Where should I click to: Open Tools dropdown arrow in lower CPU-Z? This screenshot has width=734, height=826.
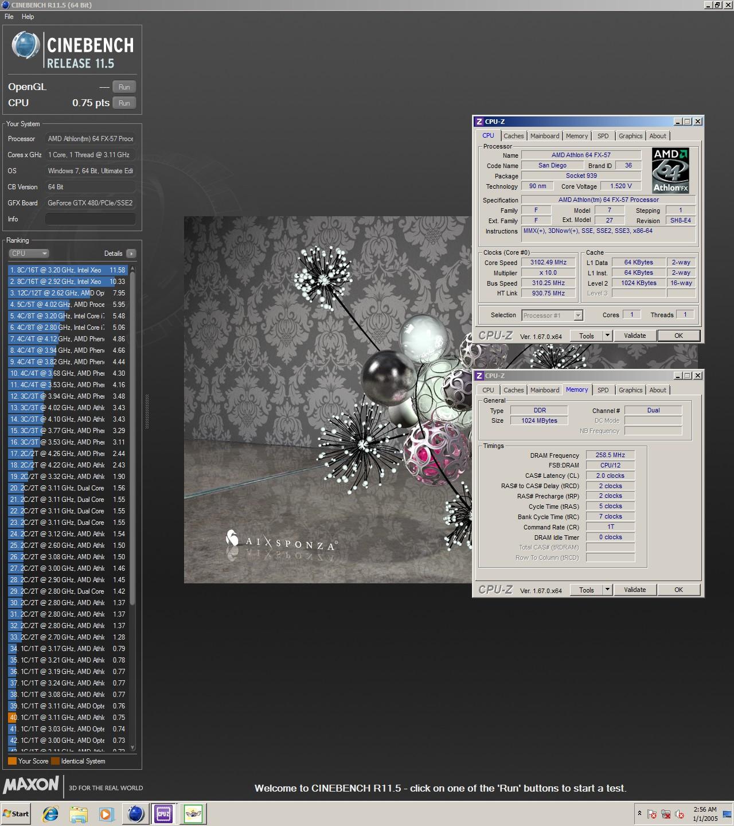pos(608,590)
